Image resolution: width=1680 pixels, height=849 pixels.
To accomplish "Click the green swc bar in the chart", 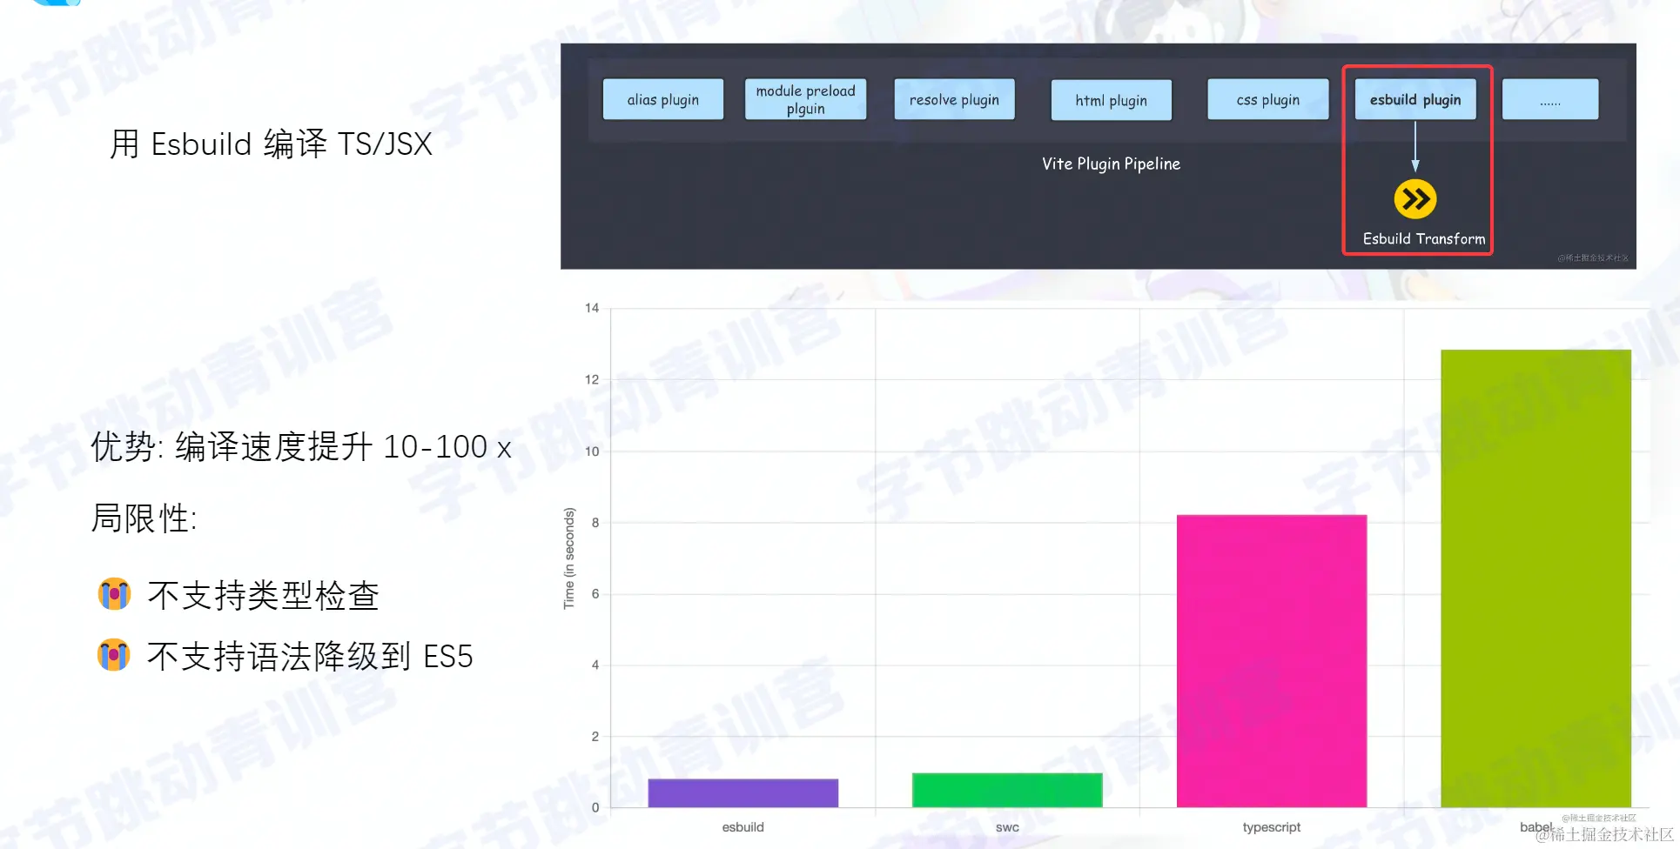I will [x=1007, y=790].
